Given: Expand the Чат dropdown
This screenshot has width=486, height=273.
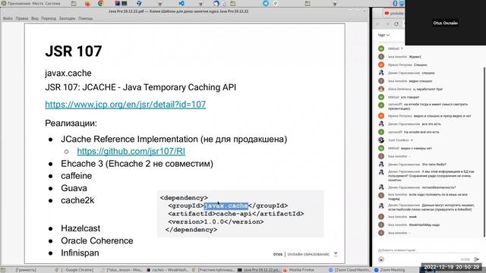Looking at the screenshot, I should pyautogui.click(x=383, y=35).
